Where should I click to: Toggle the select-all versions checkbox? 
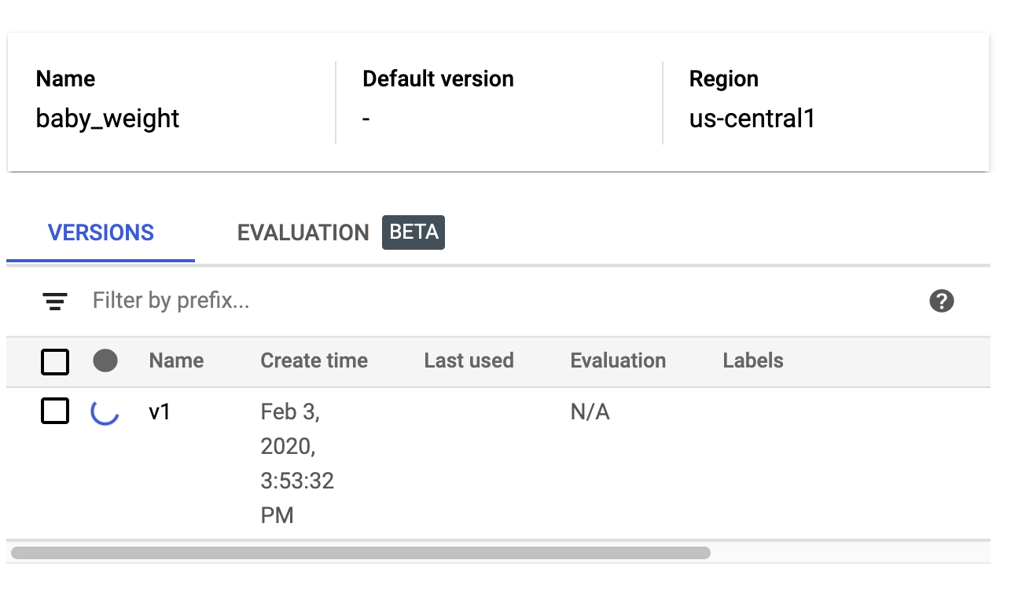click(x=55, y=361)
